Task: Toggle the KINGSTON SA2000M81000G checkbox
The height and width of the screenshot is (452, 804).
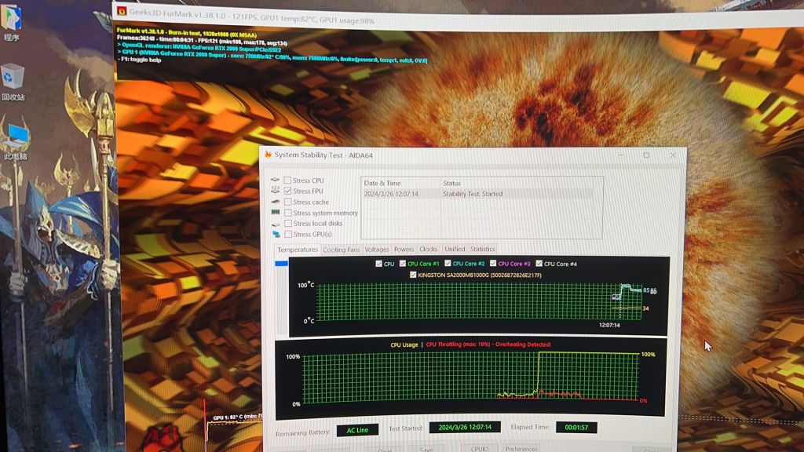Action: (413, 275)
